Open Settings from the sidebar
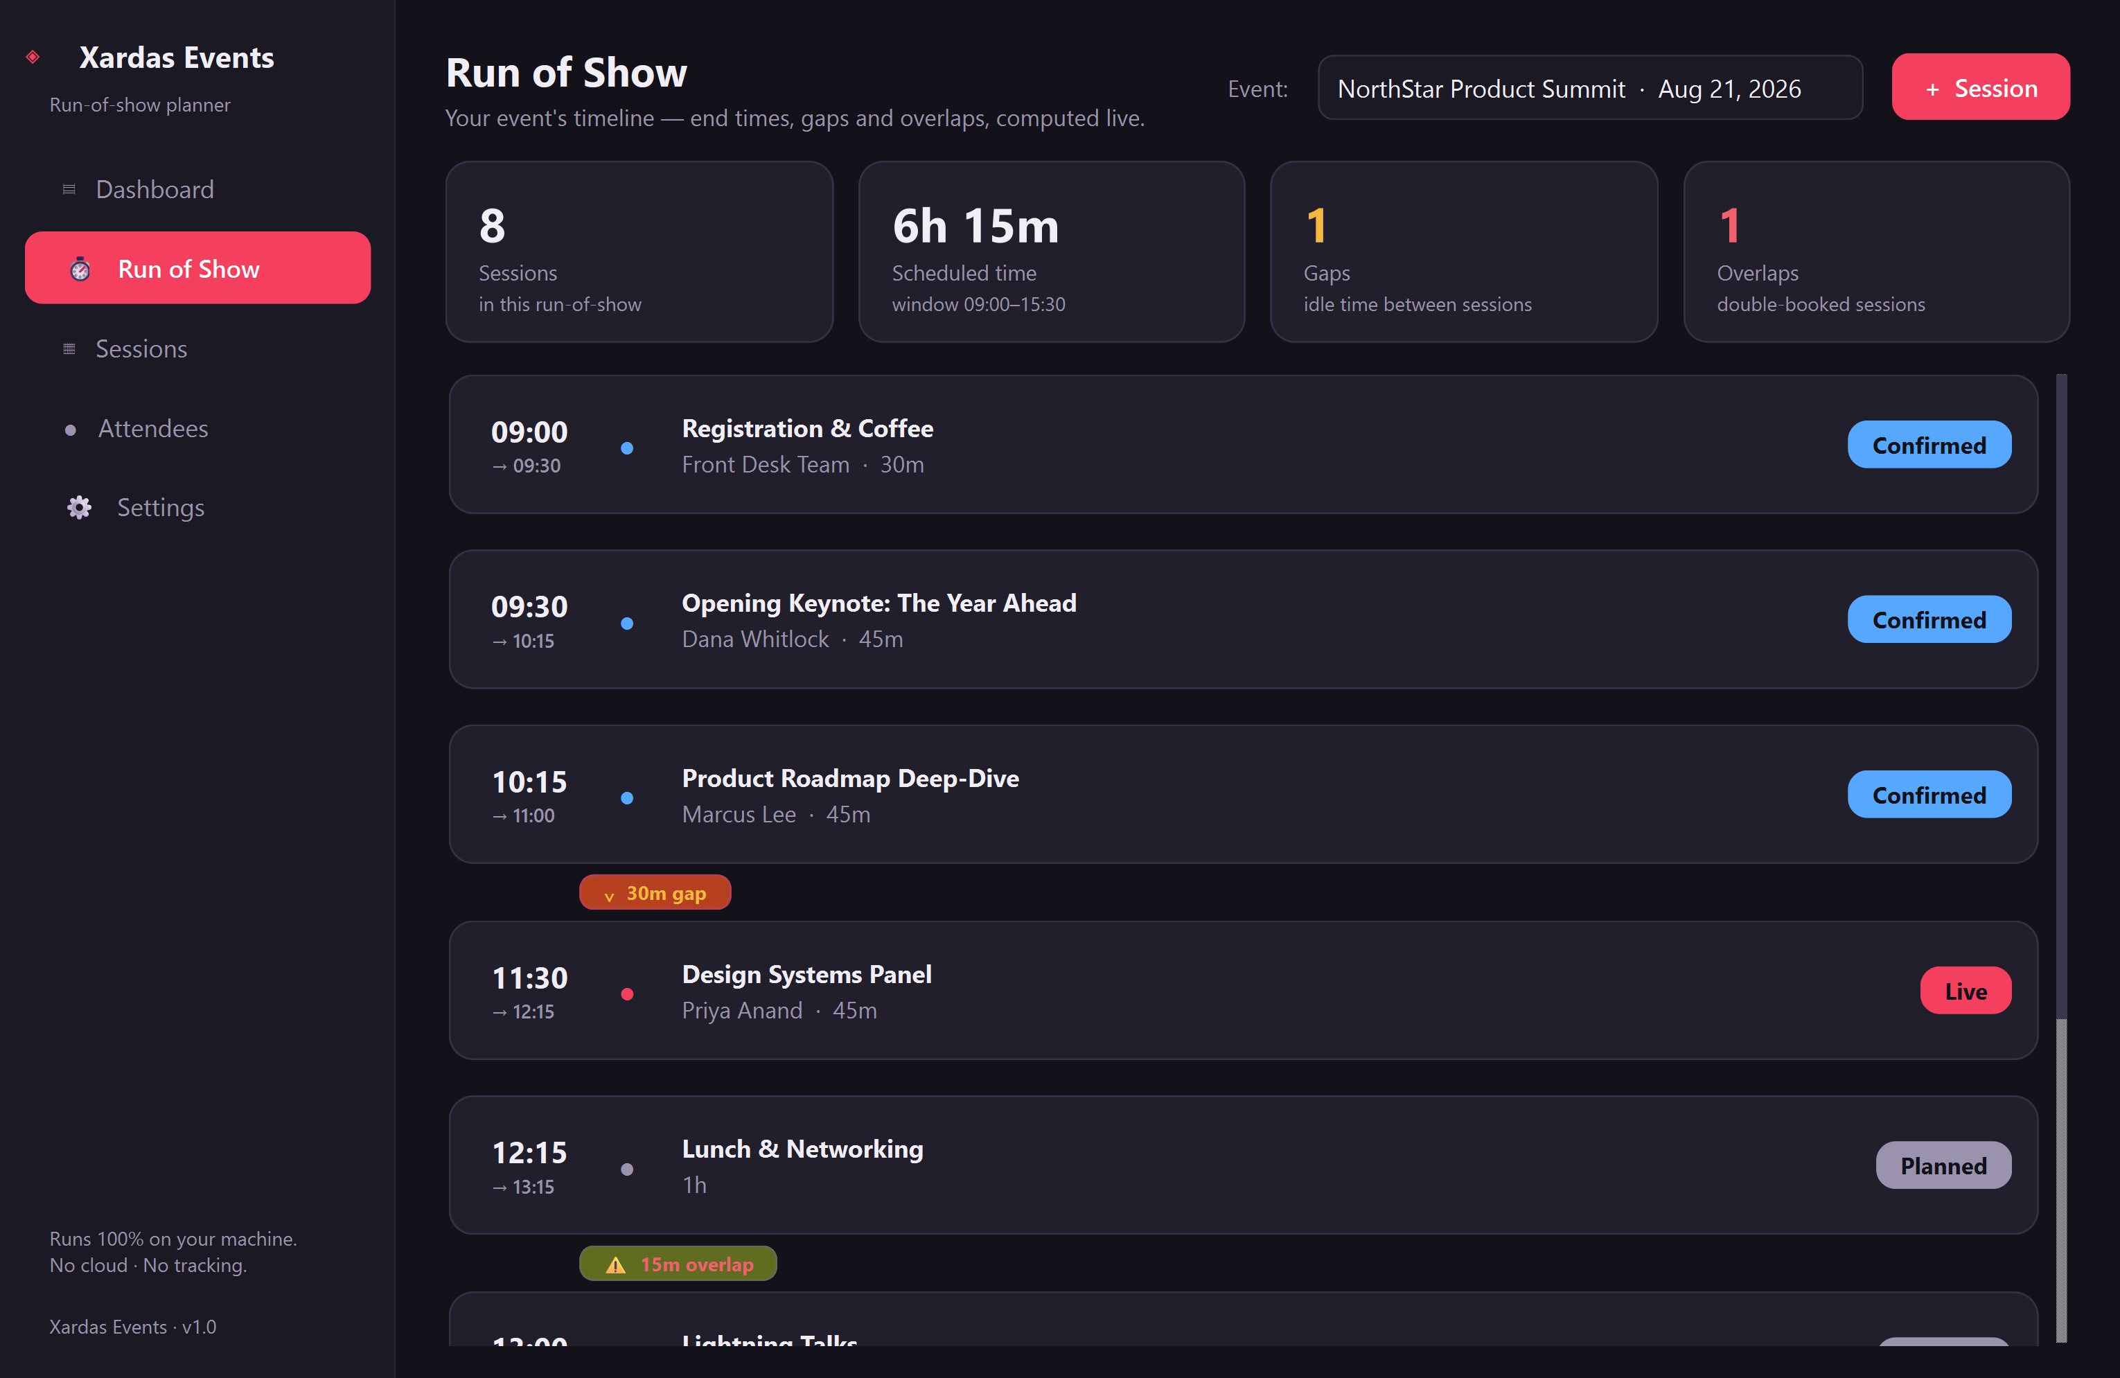This screenshot has height=1378, width=2120. click(197, 507)
